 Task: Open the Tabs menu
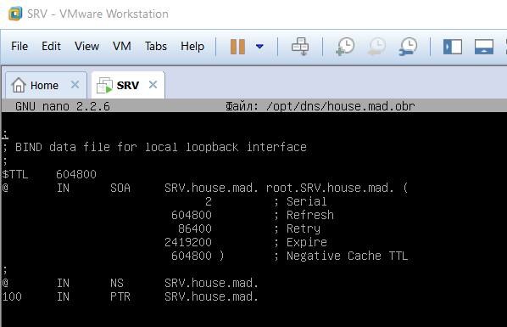pos(156,47)
